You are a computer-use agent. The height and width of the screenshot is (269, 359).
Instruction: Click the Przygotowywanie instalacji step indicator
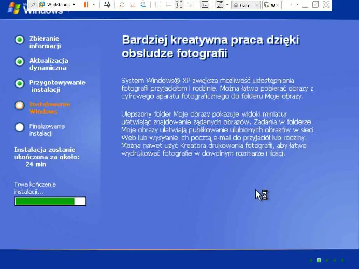(20, 83)
